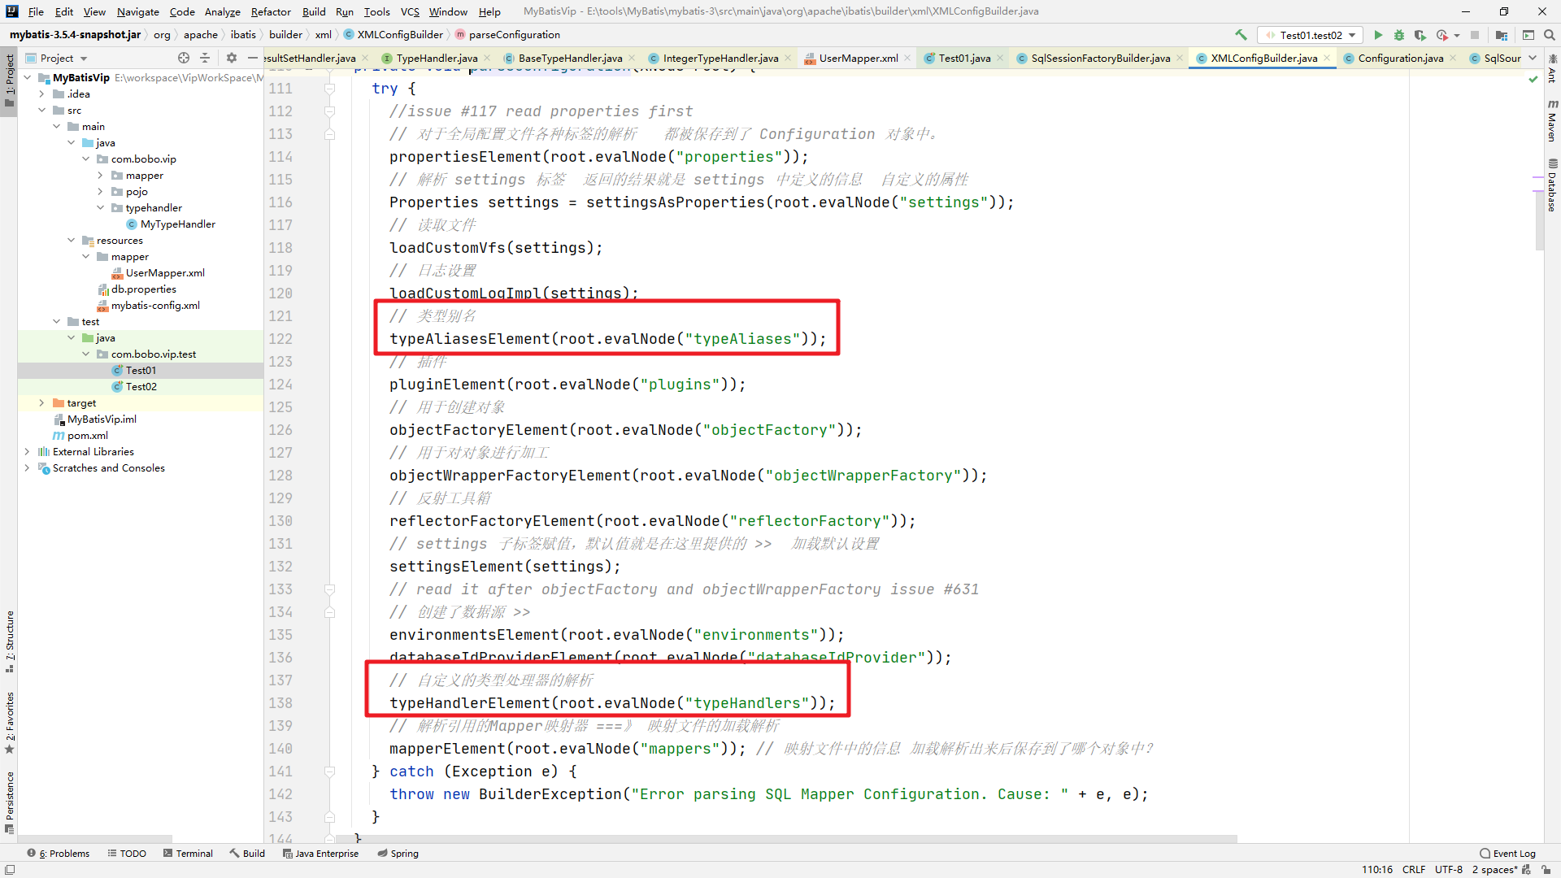Click locate target icon in Project panel
1561x878 pixels.
click(184, 58)
